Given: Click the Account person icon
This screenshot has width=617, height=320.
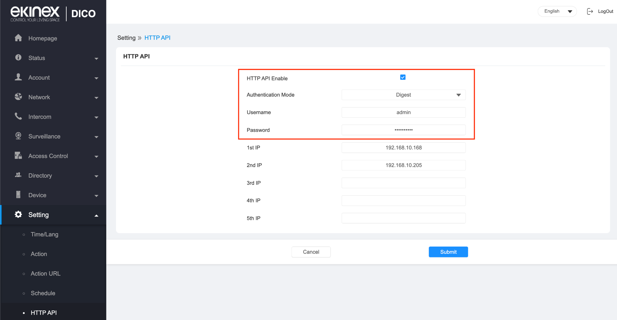Looking at the screenshot, I should [x=18, y=77].
